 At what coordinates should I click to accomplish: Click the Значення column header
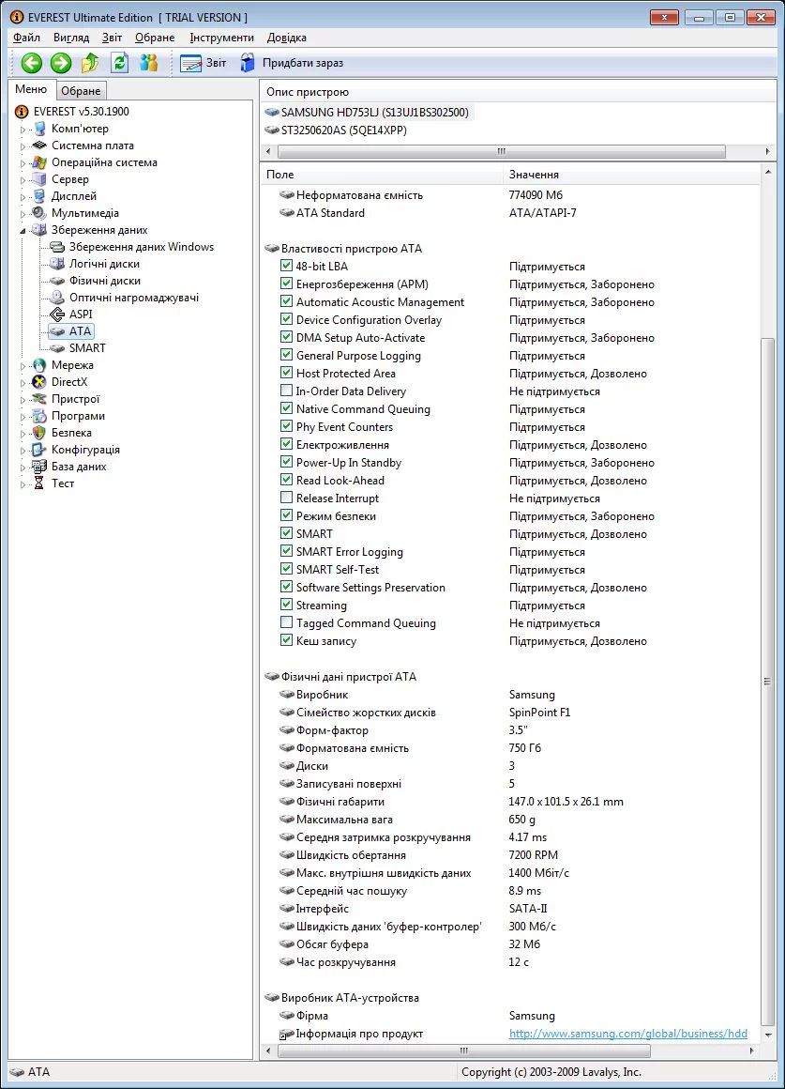pyautogui.click(x=631, y=175)
